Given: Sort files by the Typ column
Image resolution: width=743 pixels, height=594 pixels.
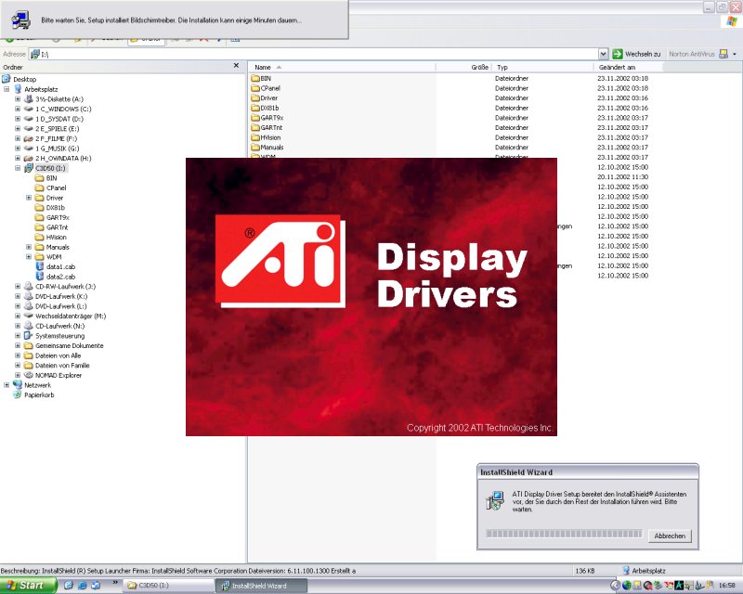Looking at the screenshot, I should pyautogui.click(x=543, y=67).
